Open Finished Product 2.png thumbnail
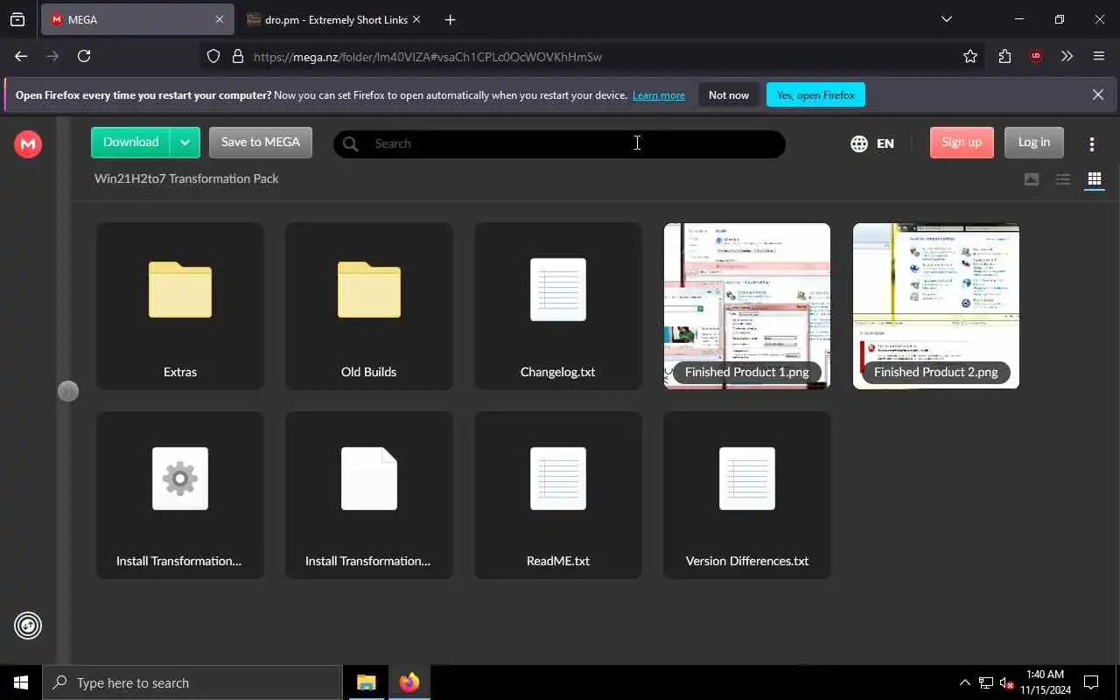Image resolution: width=1120 pixels, height=700 pixels. pos(936,305)
